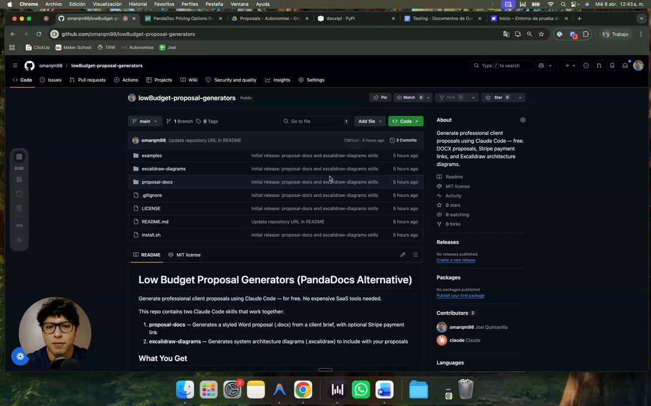
Task: Open Chrome extensions puzzle icon
Action: coord(586,34)
